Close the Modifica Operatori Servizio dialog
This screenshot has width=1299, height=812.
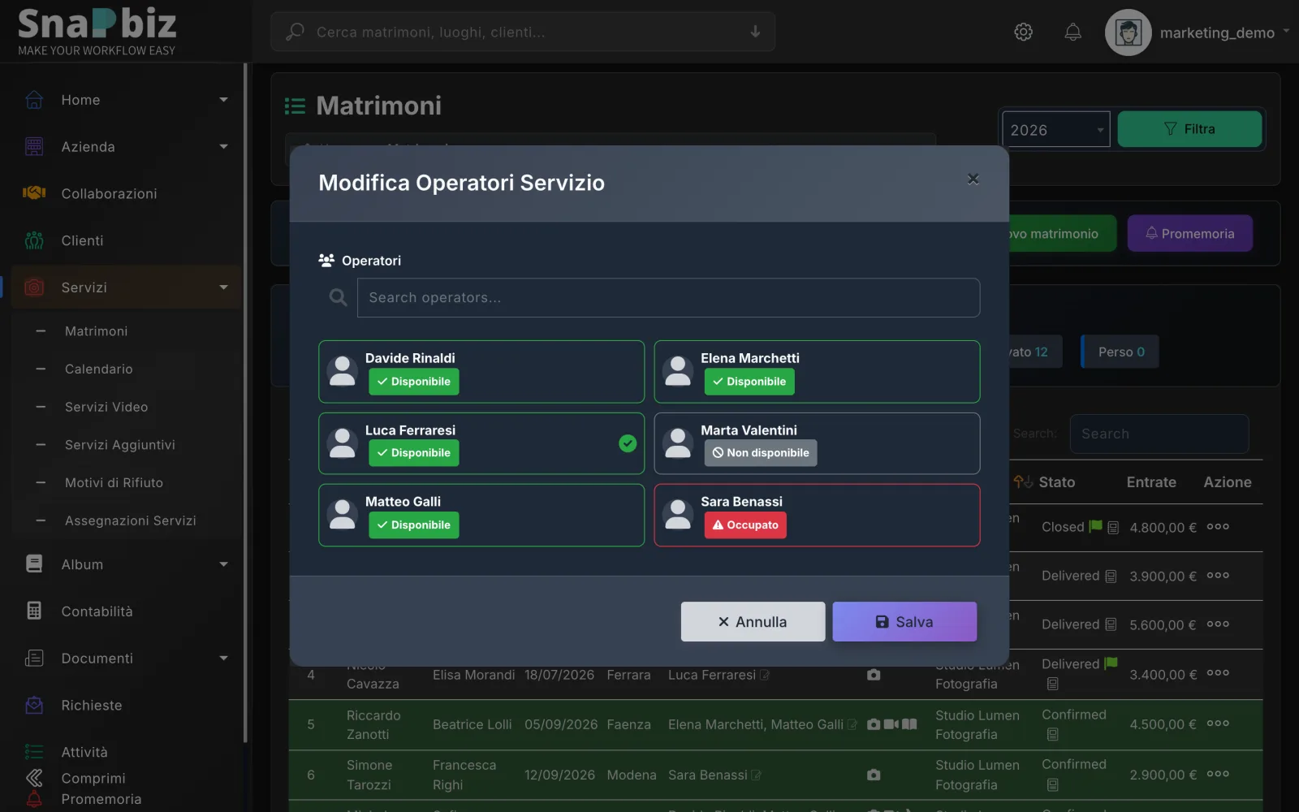pyautogui.click(x=973, y=179)
